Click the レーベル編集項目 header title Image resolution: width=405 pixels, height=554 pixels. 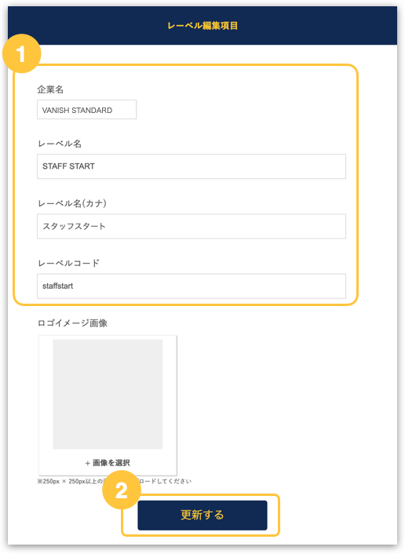[202, 26]
